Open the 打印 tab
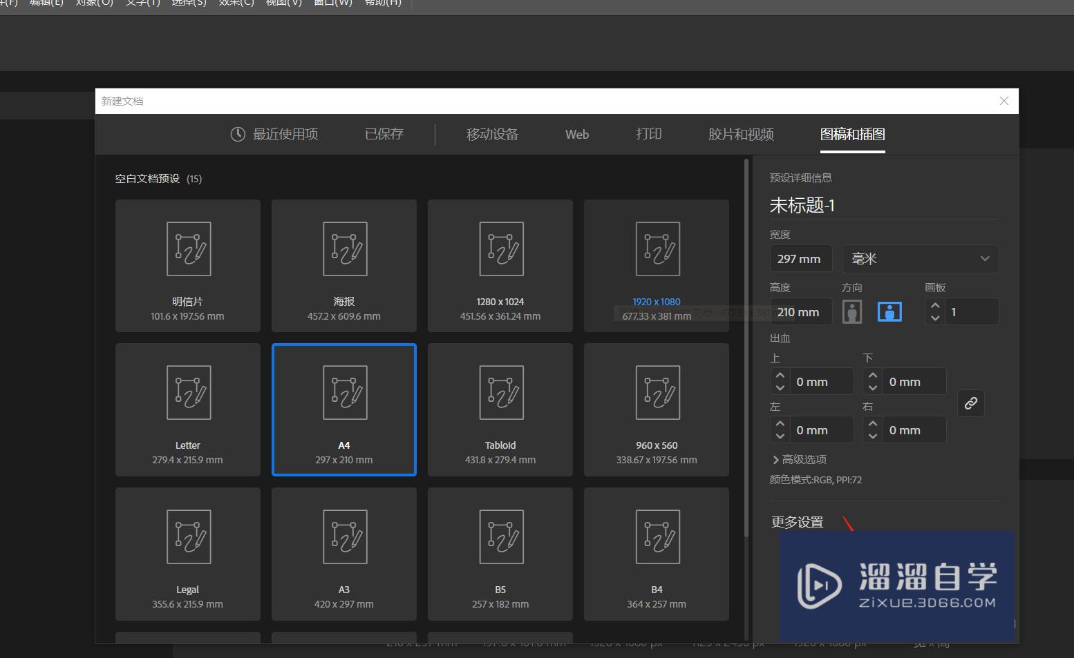1074x658 pixels. click(649, 134)
